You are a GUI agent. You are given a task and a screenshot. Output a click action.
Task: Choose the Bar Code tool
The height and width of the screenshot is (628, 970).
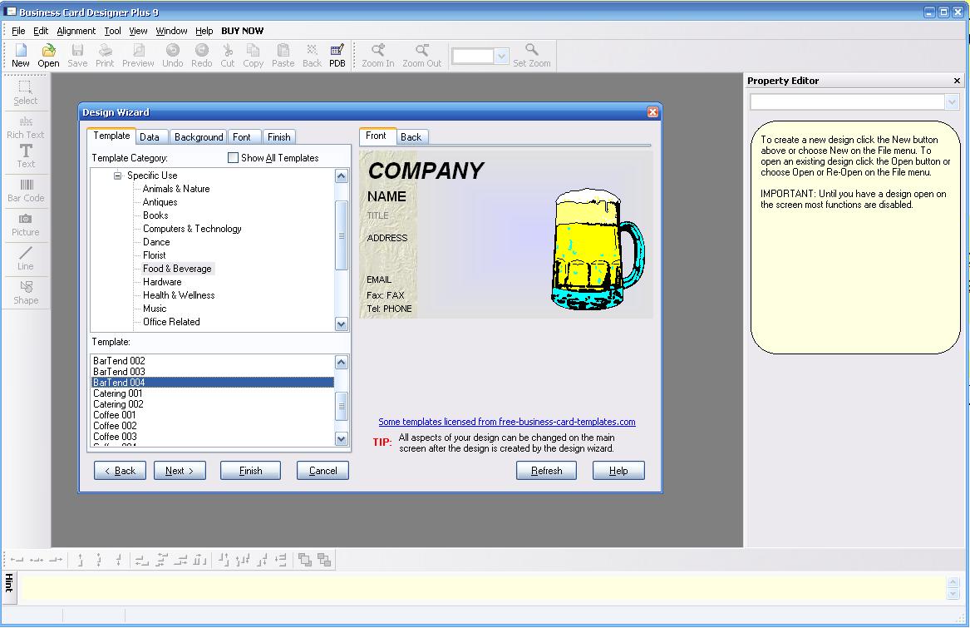pyautogui.click(x=26, y=190)
